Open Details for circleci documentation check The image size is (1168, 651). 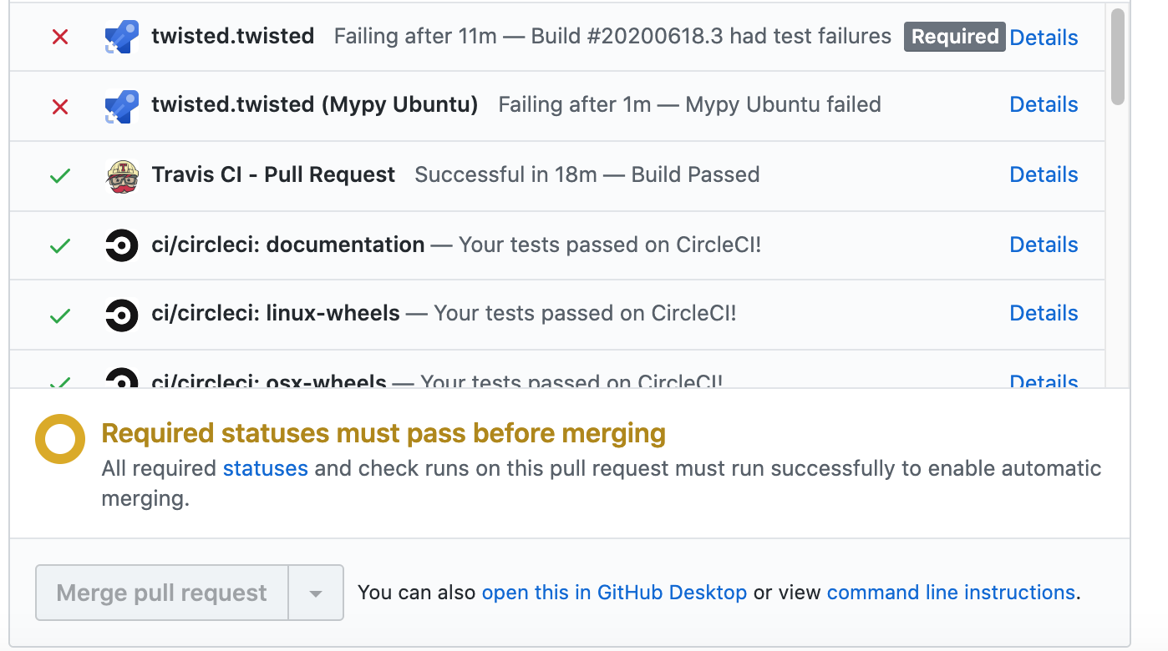click(1044, 245)
